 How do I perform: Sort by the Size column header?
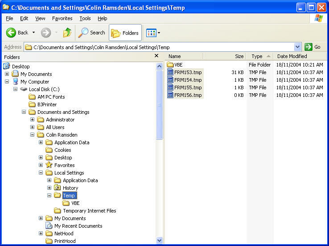225,56
